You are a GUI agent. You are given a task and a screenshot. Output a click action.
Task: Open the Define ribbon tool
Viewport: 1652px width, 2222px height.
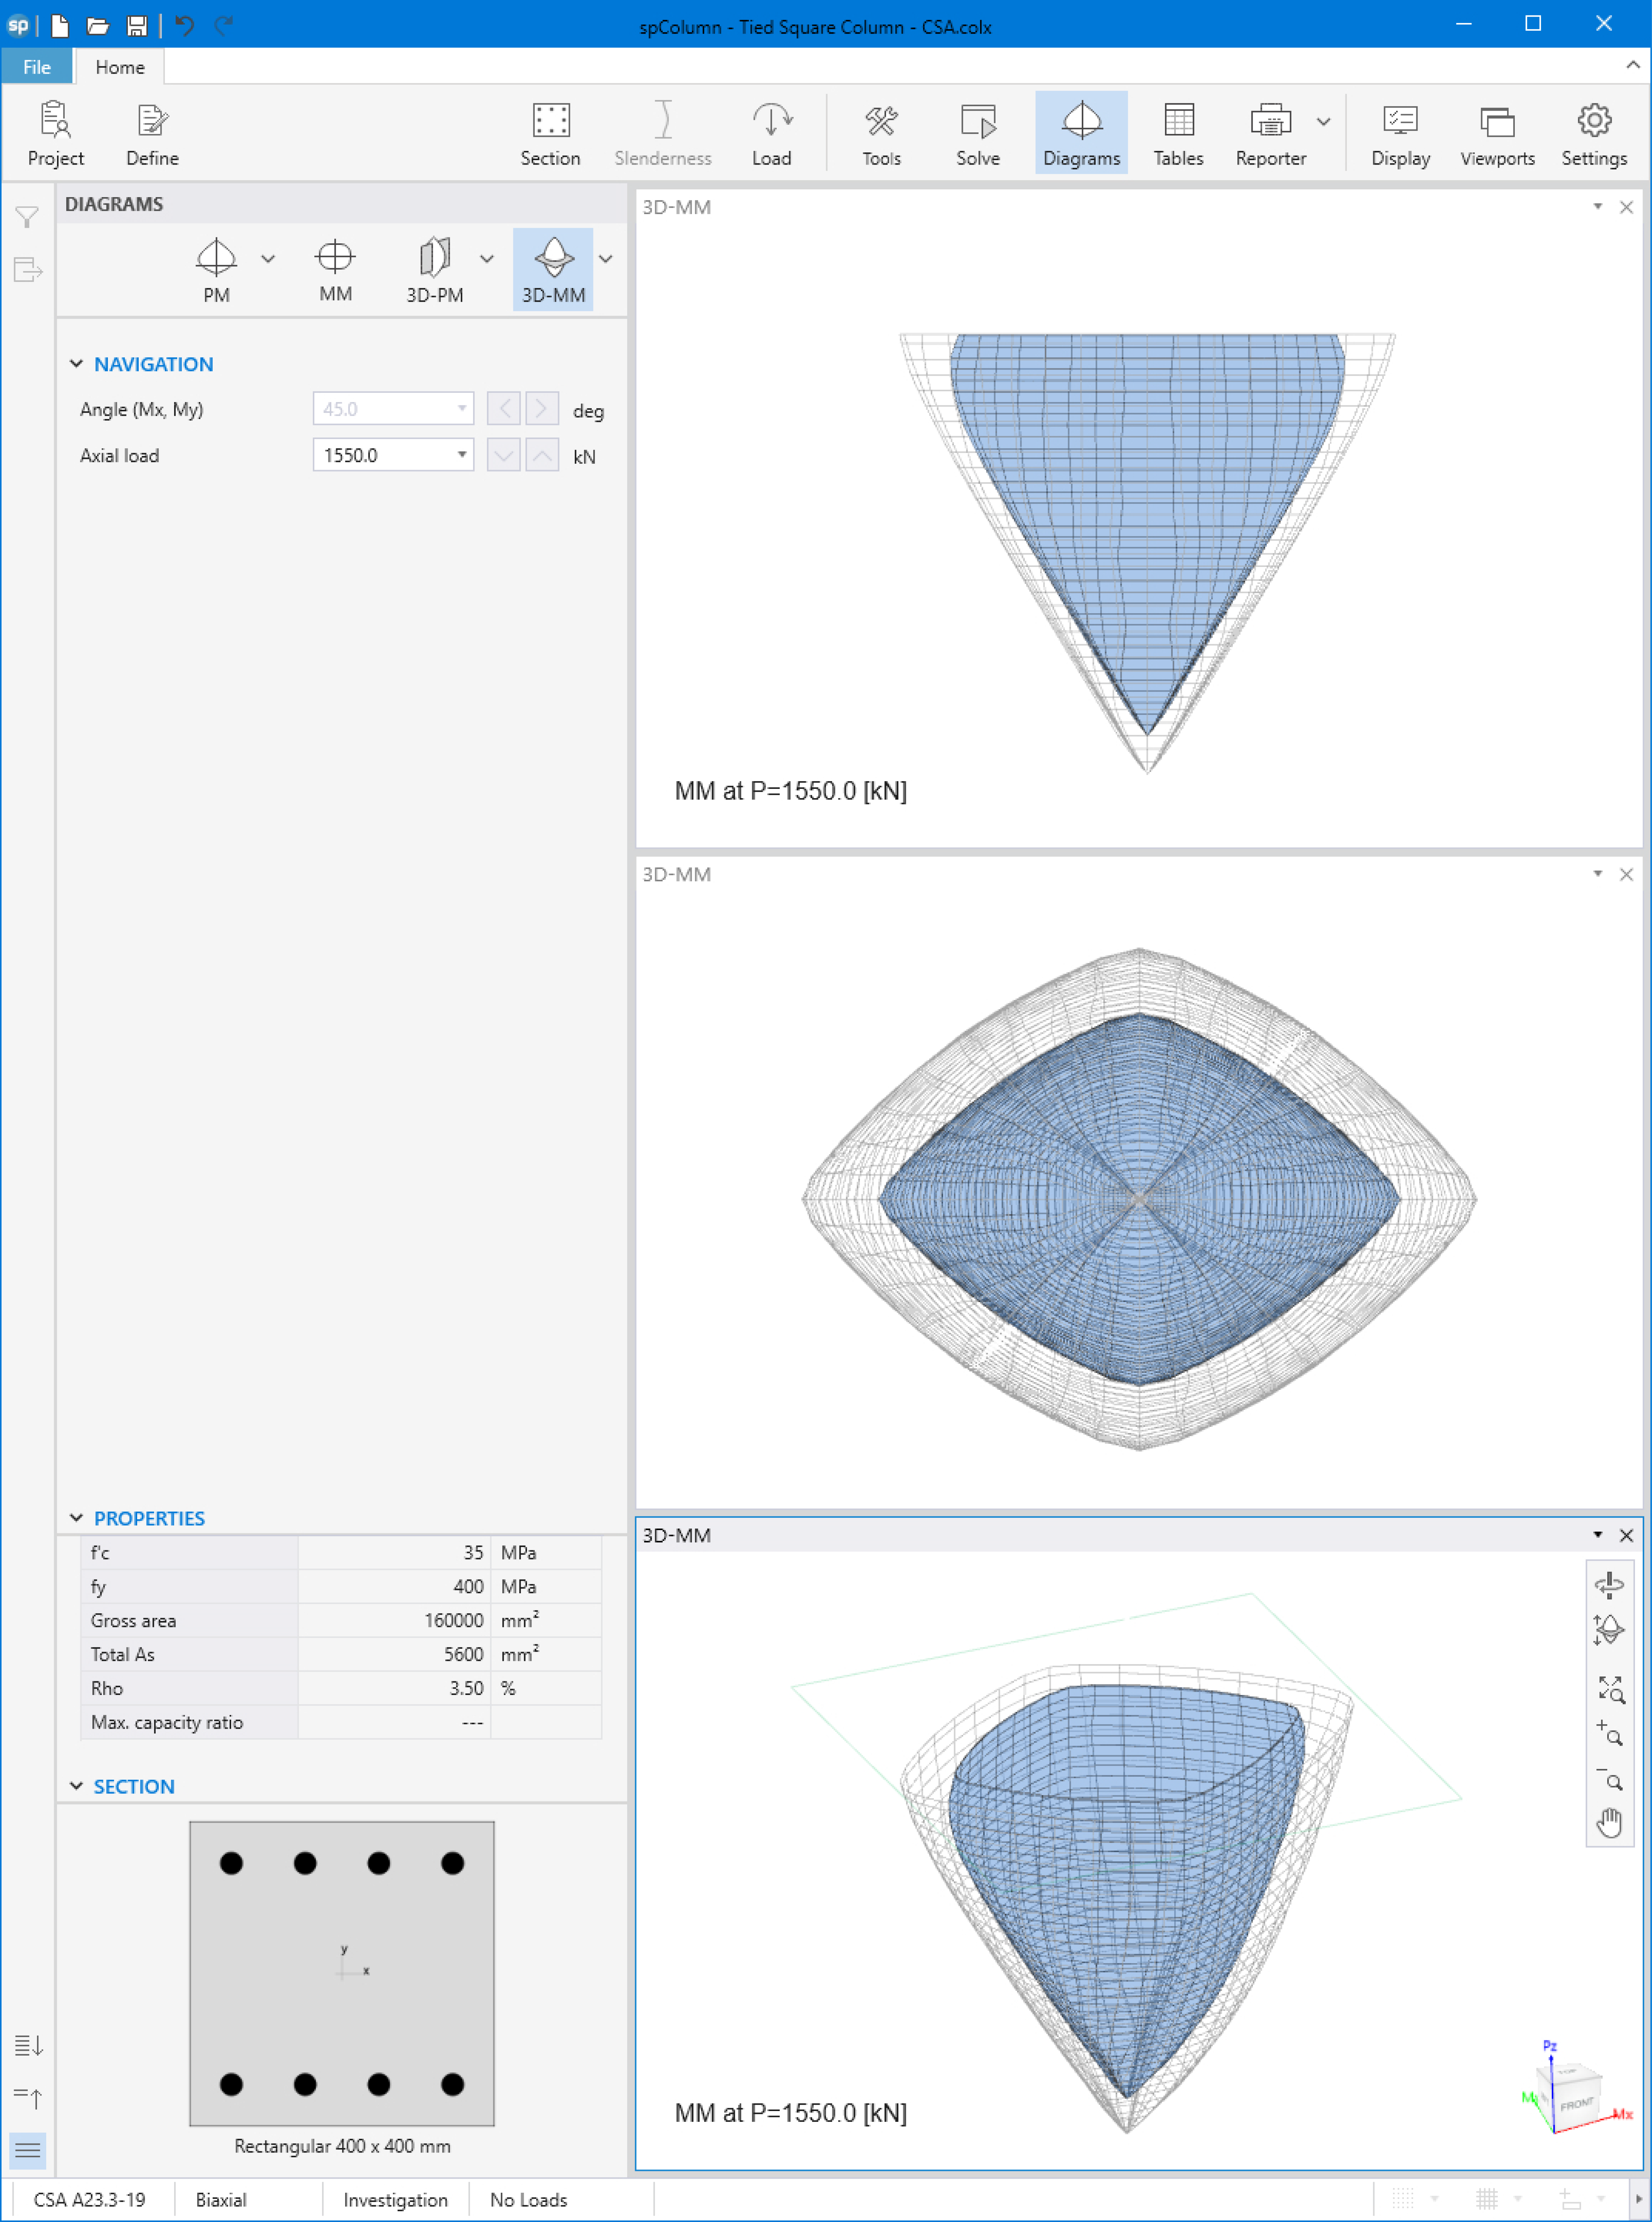[x=152, y=133]
